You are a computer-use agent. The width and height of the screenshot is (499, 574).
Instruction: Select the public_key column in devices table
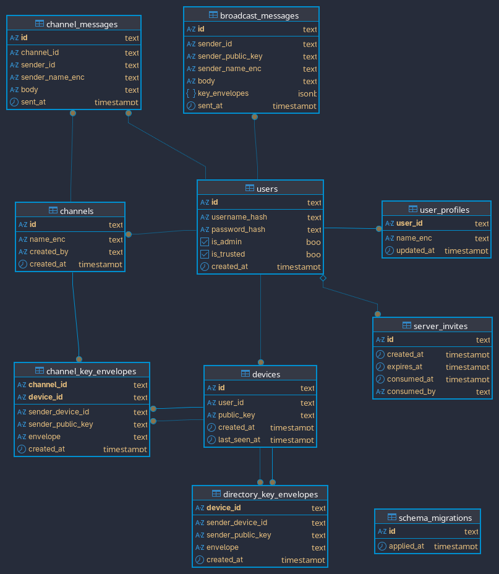pyautogui.click(x=236, y=415)
